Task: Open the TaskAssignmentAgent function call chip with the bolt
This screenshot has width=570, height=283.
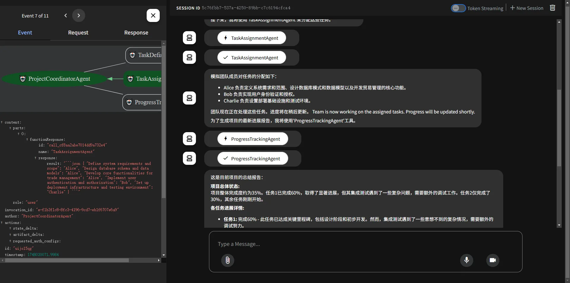Action: tap(251, 38)
